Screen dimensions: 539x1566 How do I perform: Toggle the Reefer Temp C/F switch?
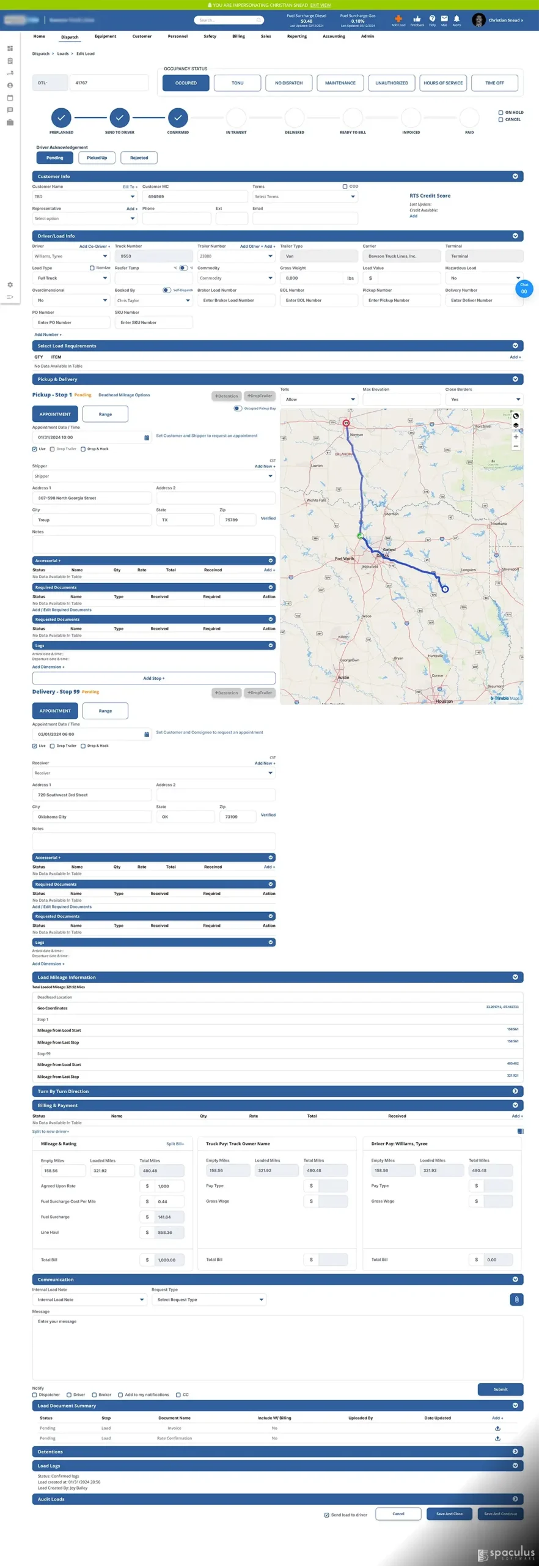[183, 268]
